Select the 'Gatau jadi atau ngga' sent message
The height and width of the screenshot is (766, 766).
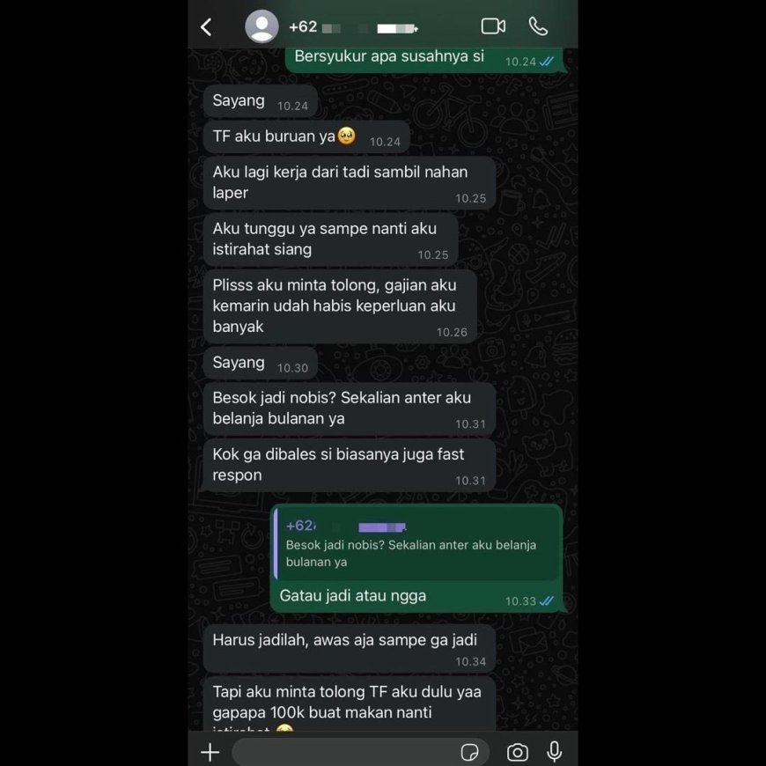pos(416,558)
